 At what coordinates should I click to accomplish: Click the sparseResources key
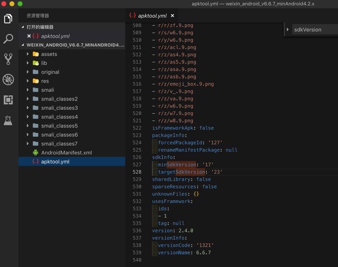(174, 187)
